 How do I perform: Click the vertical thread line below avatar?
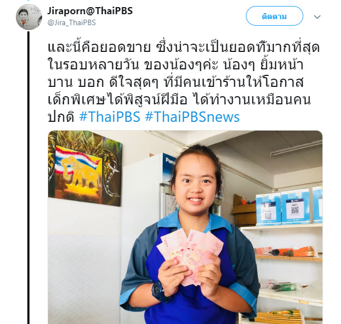[x=28, y=177]
